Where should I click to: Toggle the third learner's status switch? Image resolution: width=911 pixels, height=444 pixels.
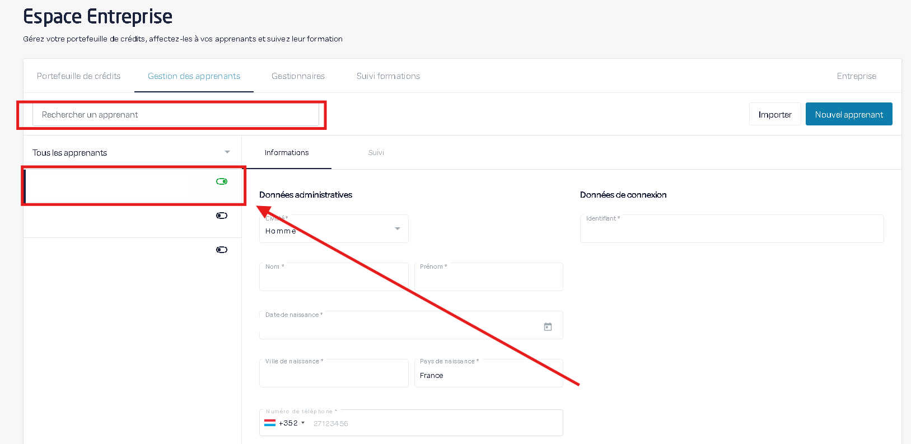point(222,250)
